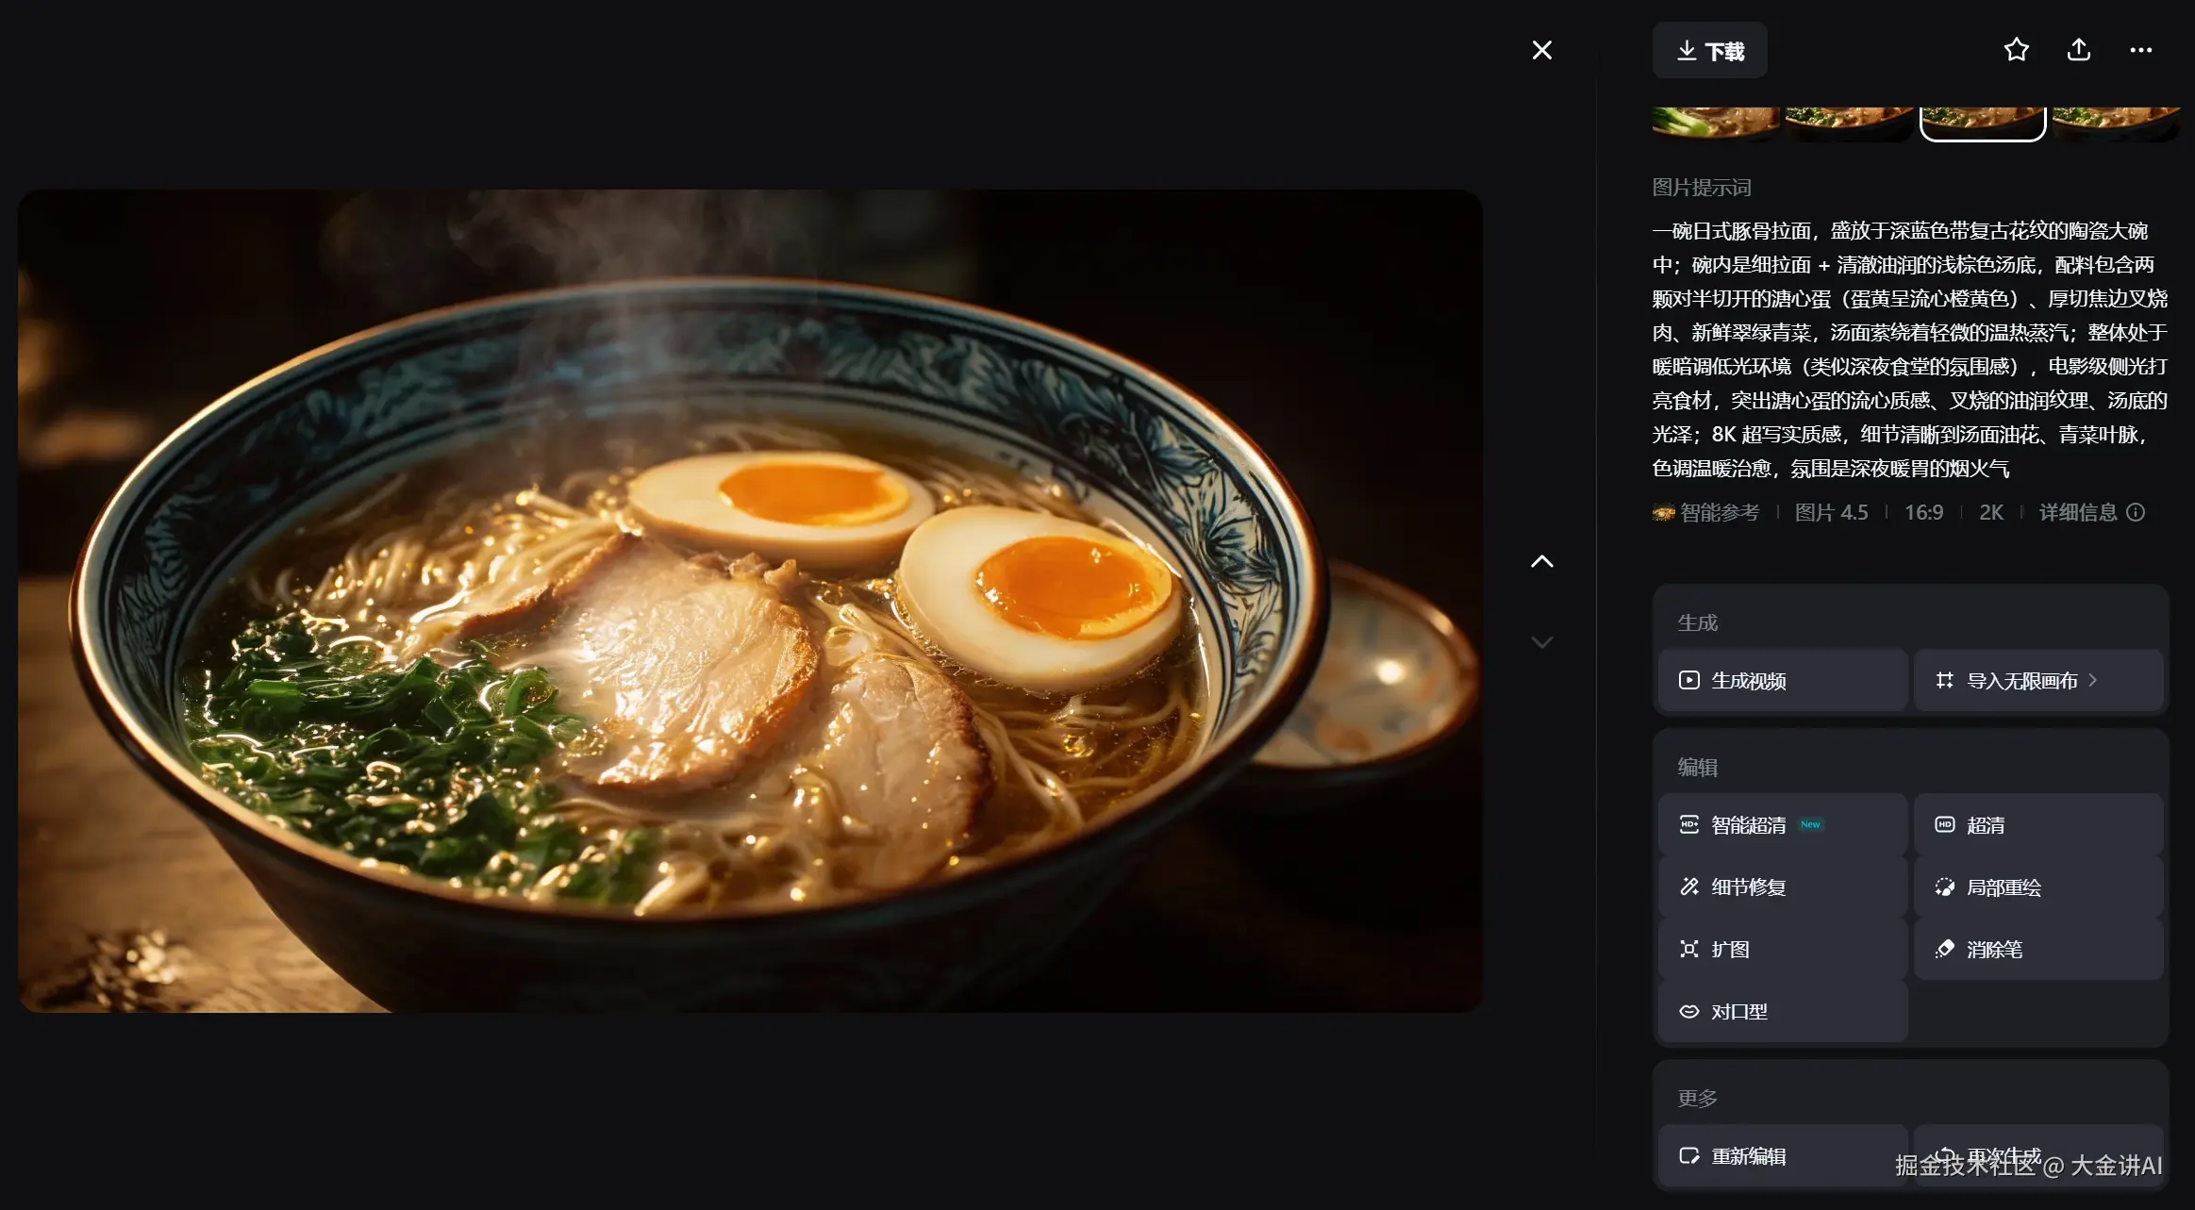Choose 局部重绘 local repaint tool

2037,887
